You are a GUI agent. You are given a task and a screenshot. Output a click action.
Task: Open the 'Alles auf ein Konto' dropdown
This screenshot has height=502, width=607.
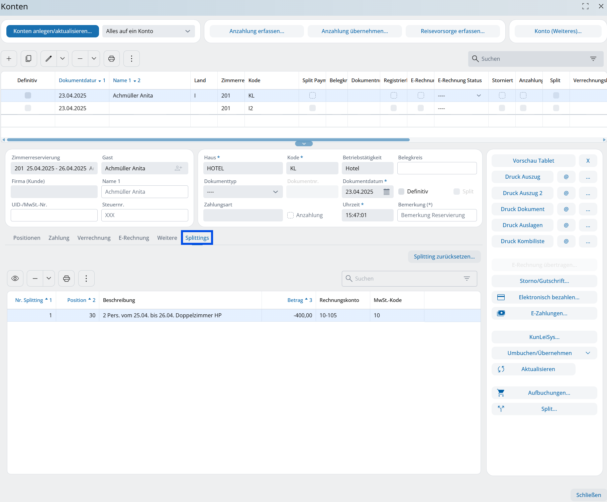(x=148, y=31)
